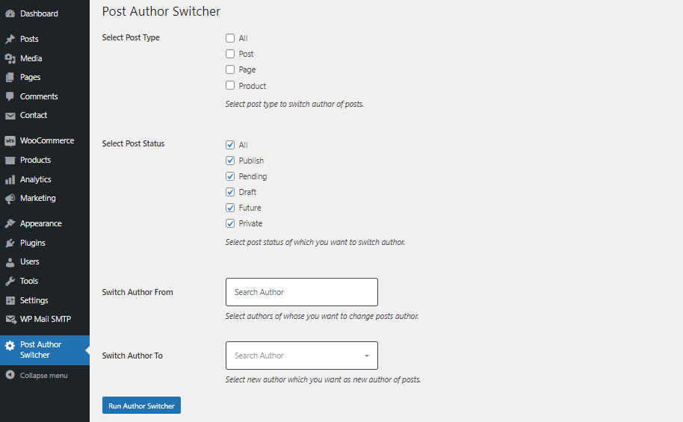Screen dimensions: 683x422
Task: Click the Comments speech bubble icon
Action: click(x=10, y=96)
